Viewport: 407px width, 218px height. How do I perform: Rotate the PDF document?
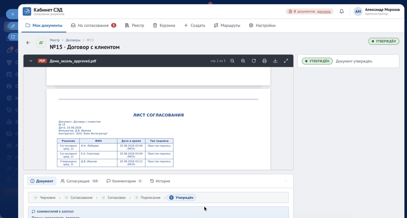click(x=254, y=61)
